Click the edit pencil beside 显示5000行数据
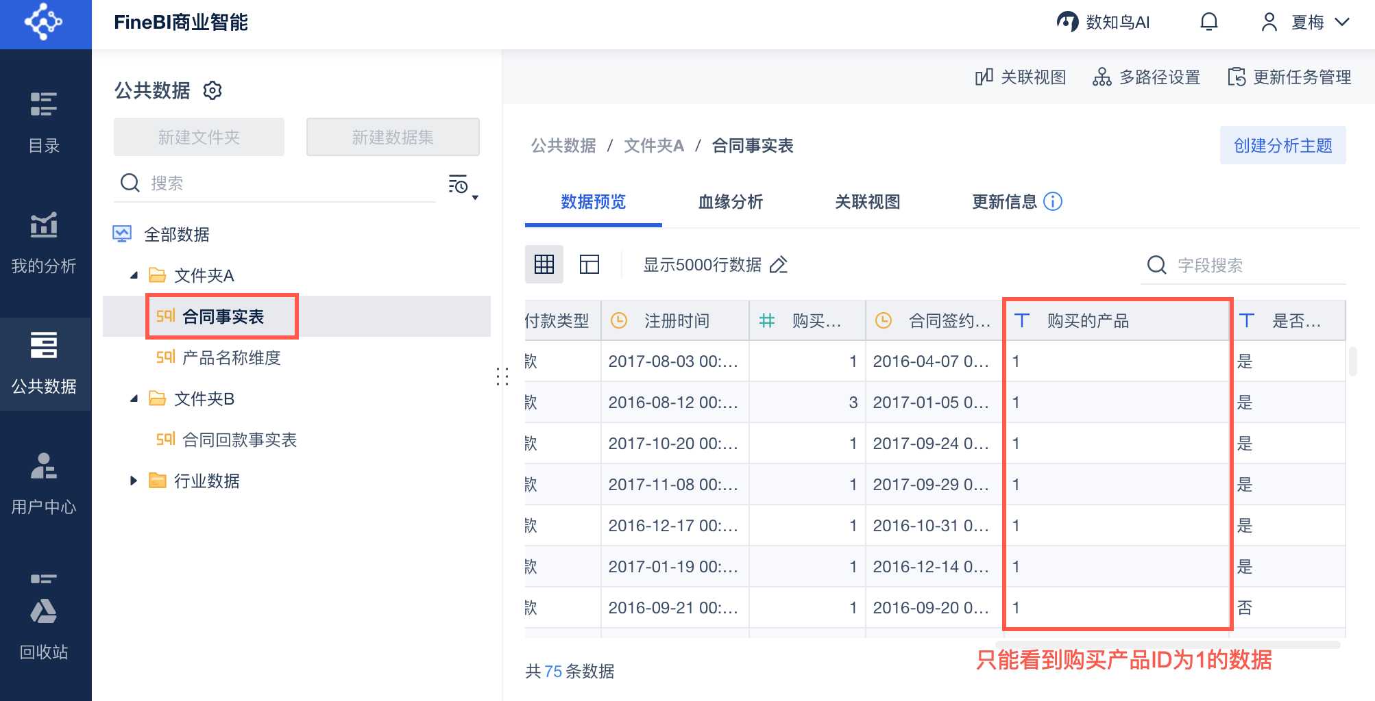This screenshot has height=701, width=1375. pyautogui.click(x=779, y=265)
